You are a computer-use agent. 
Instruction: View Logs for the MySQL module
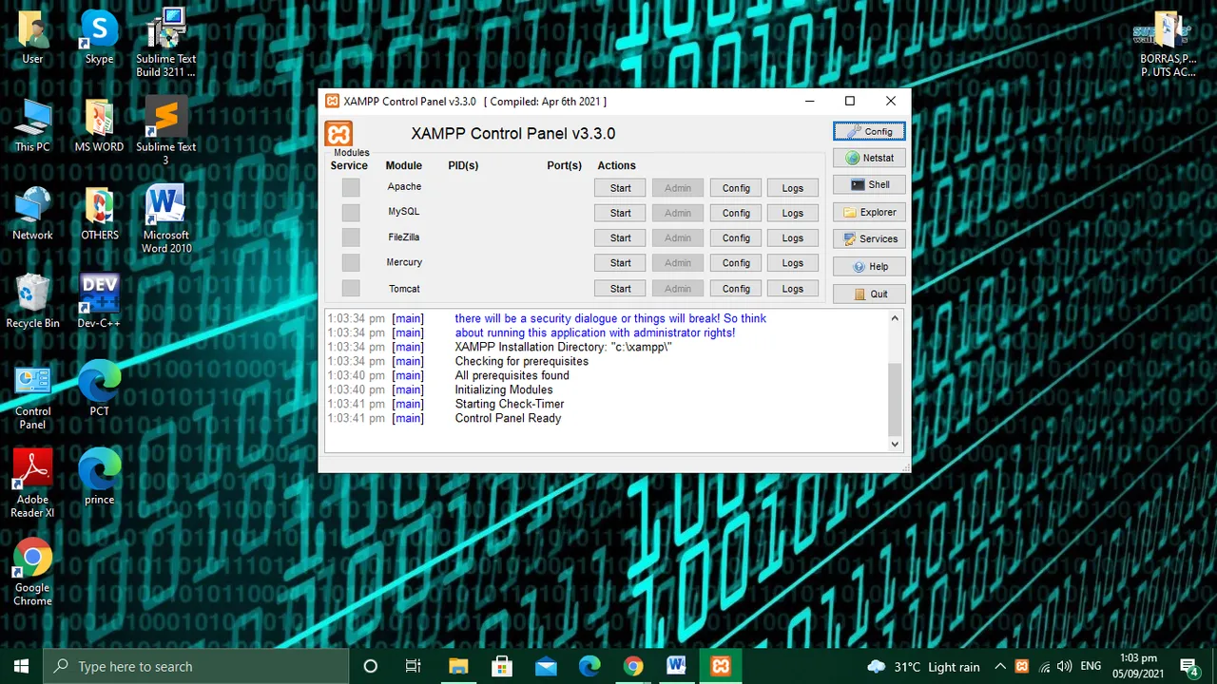tap(793, 213)
